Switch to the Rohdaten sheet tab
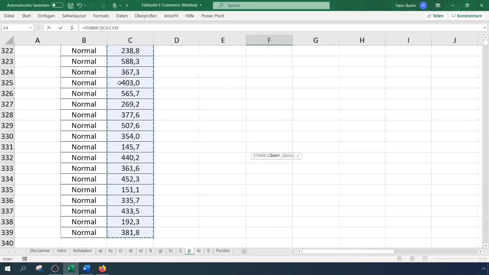 [x=82, y=251]
